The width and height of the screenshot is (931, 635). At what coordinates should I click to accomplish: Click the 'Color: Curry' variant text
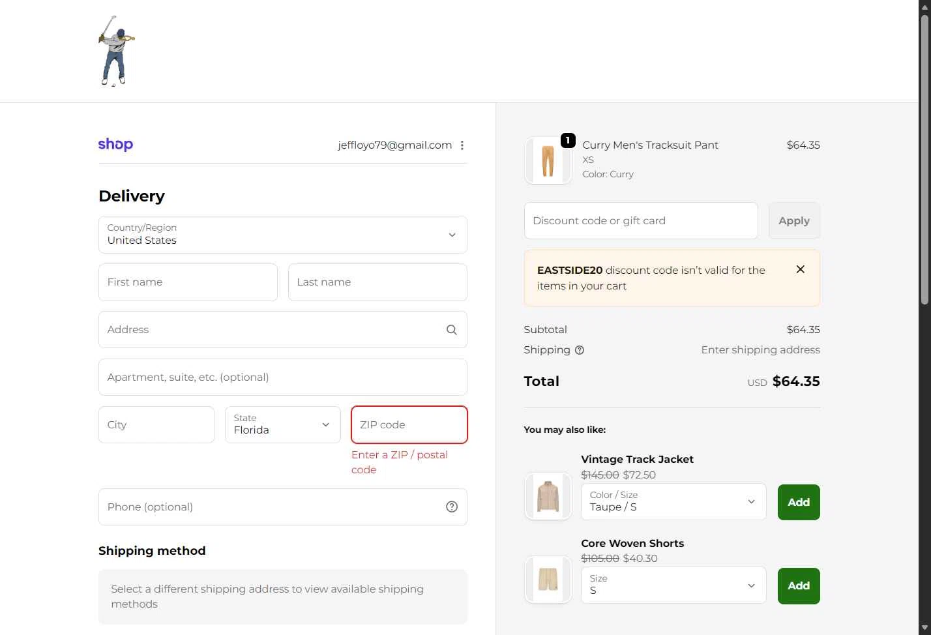tap(608, 175)
